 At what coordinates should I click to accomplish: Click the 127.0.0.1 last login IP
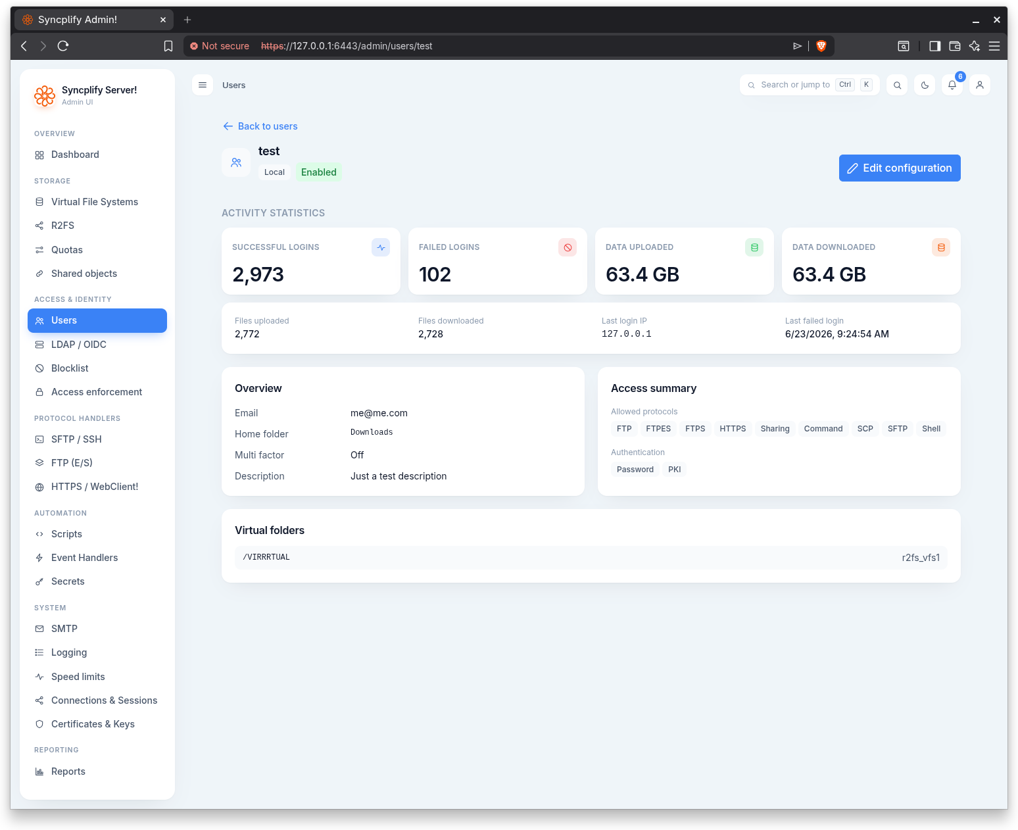tap(627, 334)
